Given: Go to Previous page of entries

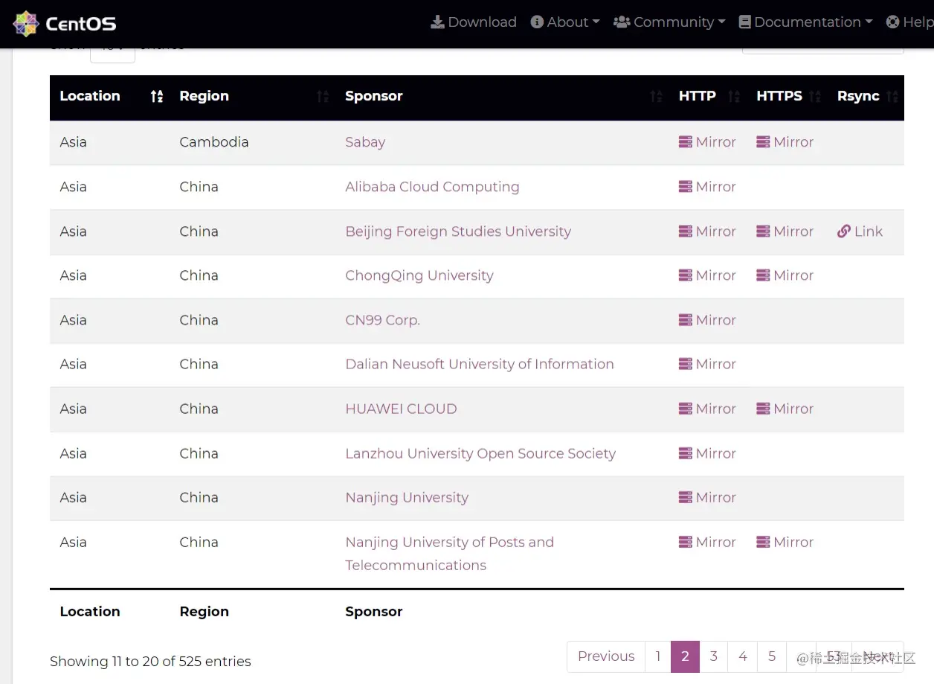Looking at the screenshot, I should [x=606, y=656].
